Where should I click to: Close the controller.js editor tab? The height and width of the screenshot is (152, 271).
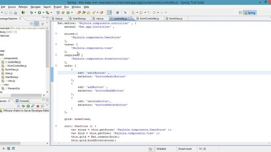pyautogui.click(x=130, y=18)
